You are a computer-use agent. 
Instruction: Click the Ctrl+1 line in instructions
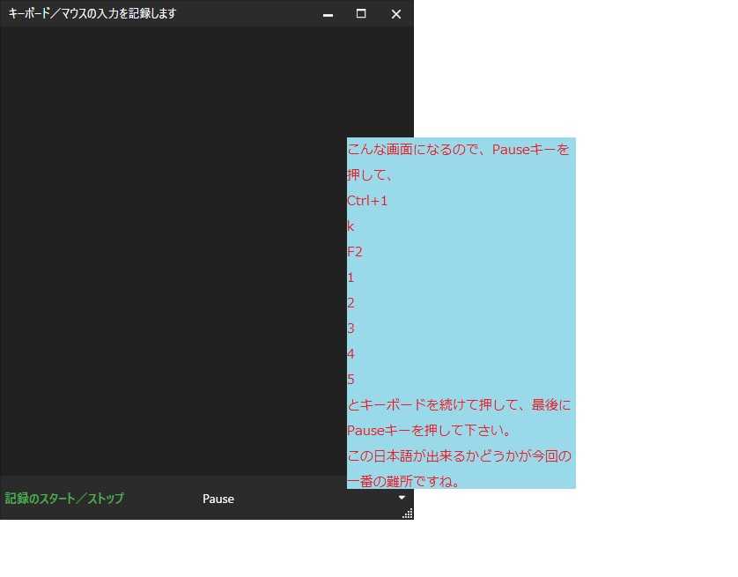(367, 201)
